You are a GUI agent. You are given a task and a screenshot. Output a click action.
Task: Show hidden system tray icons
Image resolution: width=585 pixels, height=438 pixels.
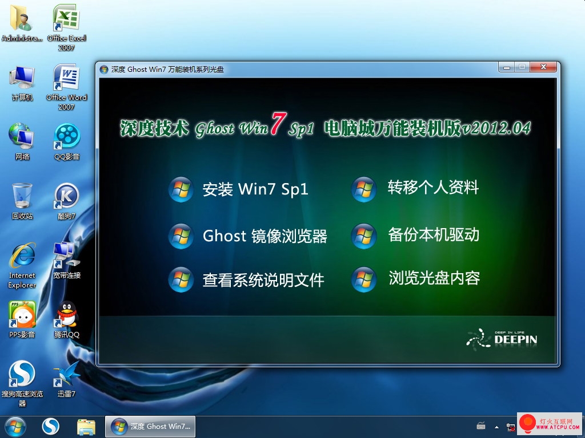[496, 427]
